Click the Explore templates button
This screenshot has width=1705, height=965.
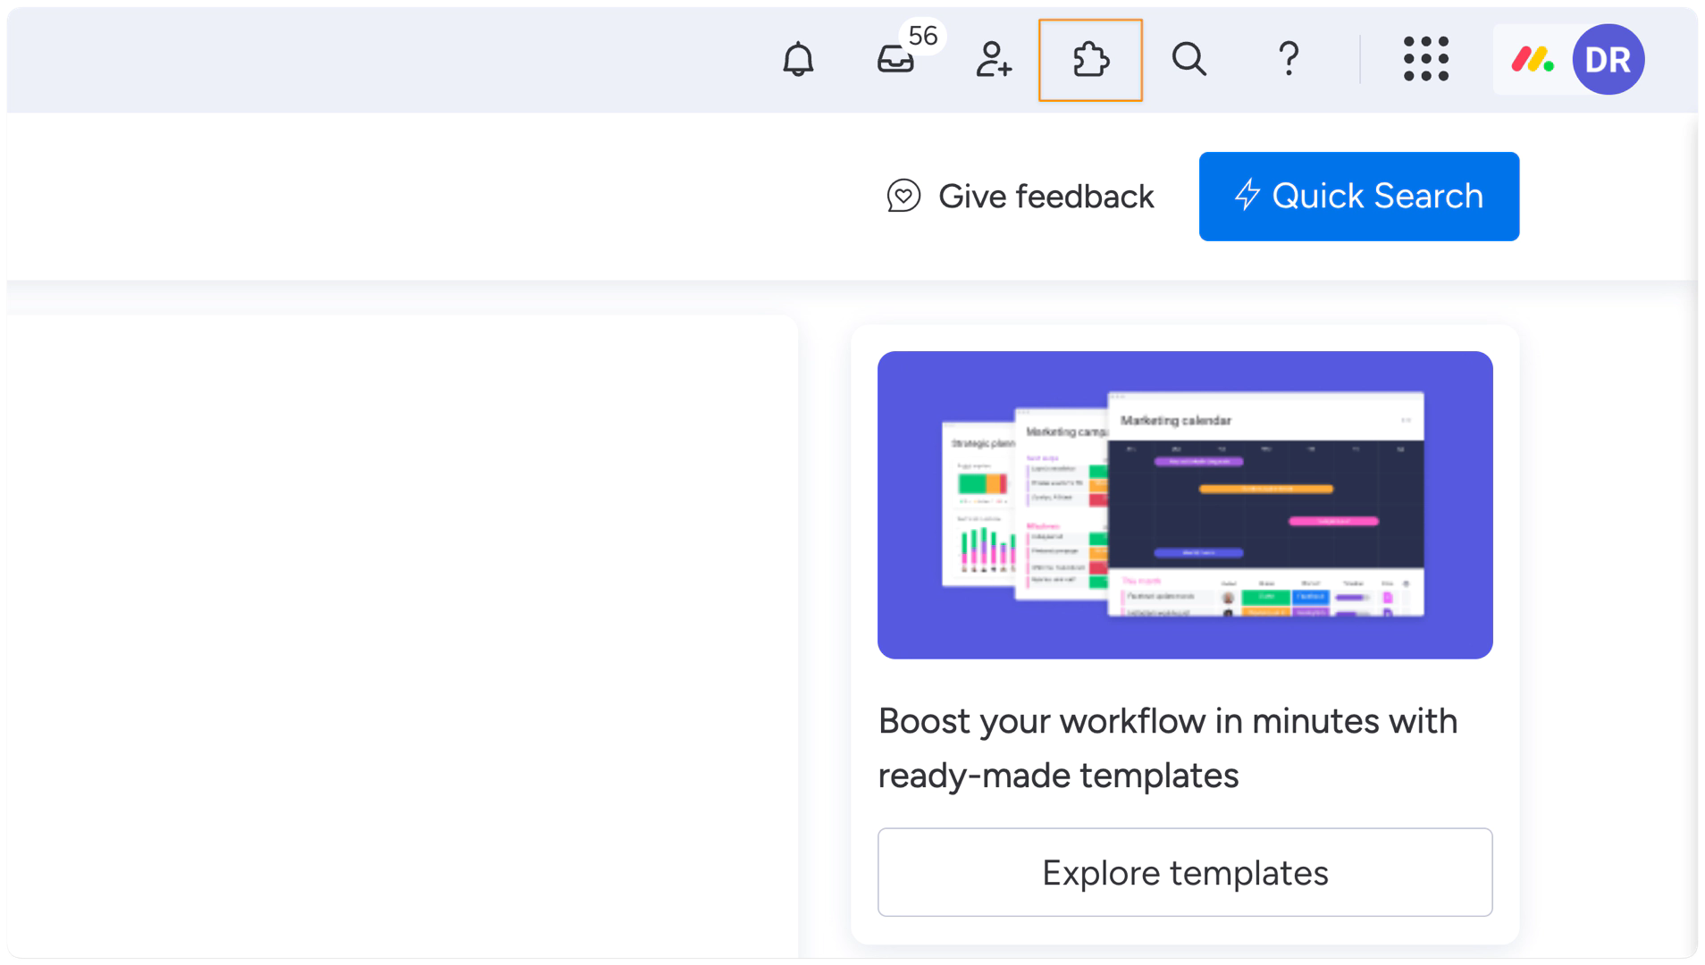1184,872
